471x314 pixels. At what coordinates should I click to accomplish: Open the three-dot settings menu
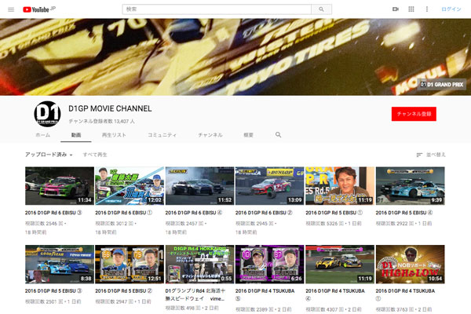click(427, 9)
